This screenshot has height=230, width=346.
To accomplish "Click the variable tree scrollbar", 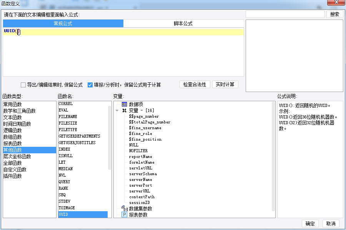I will pos(273,156).
